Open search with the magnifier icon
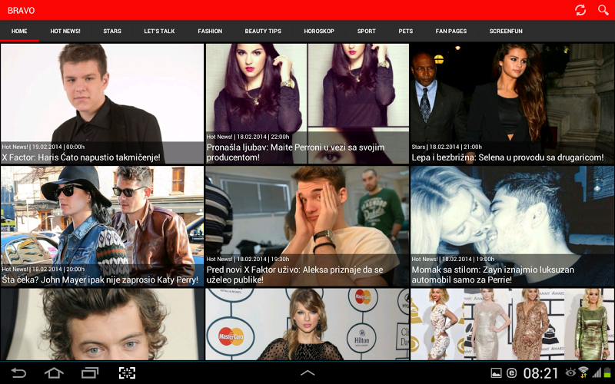Viewport: 615px width, 384px height. click(603, 10)
